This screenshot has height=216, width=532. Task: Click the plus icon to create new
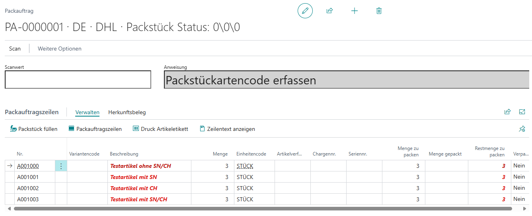(355, 11)
